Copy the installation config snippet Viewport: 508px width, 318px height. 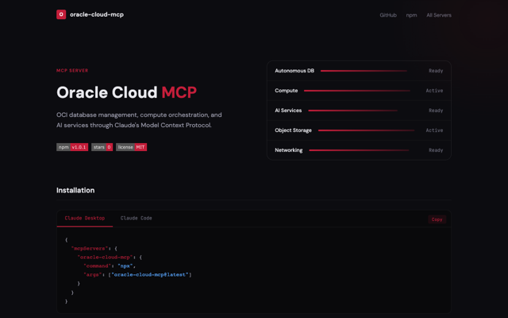[x=437, y=219]
